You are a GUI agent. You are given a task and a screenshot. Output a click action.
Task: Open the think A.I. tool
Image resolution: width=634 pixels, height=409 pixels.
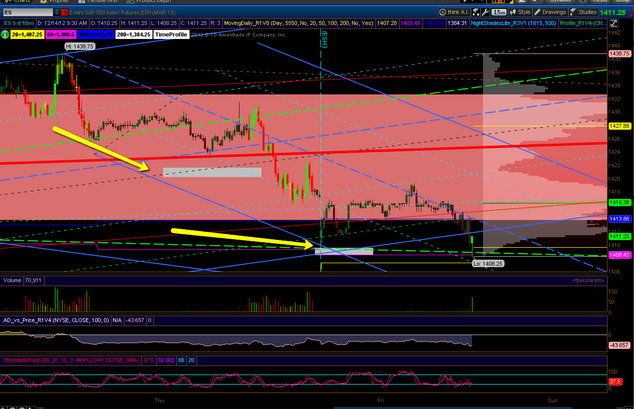[x=454, y=12]
